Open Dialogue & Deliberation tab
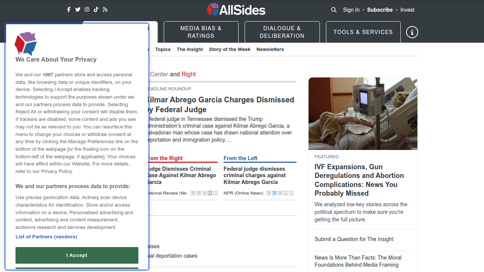 282,32
